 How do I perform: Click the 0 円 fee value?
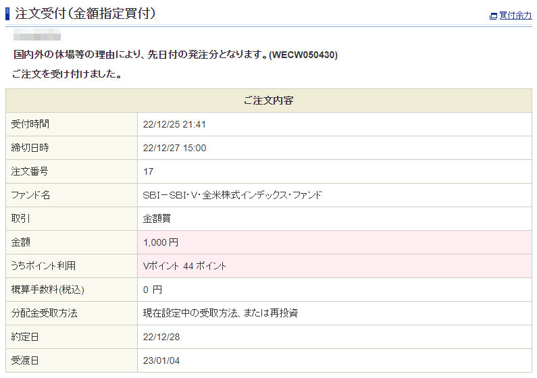coord(153,290)
